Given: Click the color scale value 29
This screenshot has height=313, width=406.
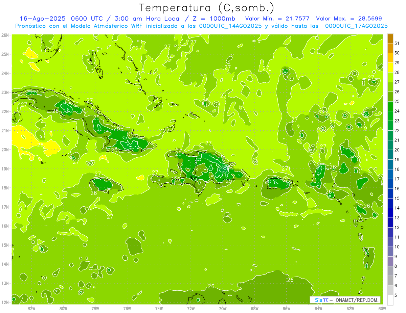Looking at the screenshot, I should pos(397,63).
